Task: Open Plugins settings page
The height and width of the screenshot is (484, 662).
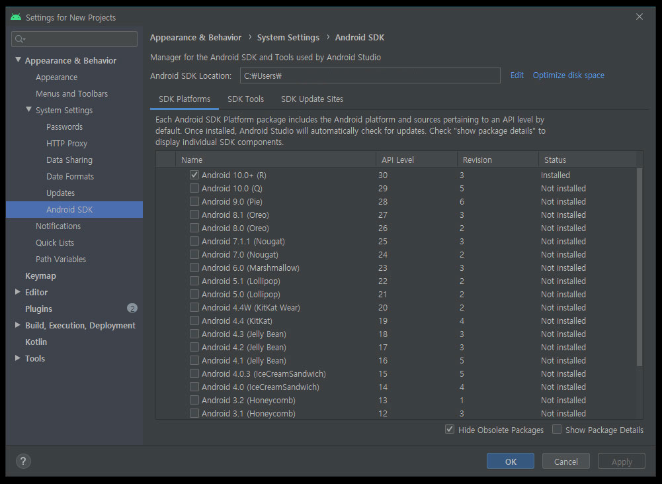Action: 38,309
